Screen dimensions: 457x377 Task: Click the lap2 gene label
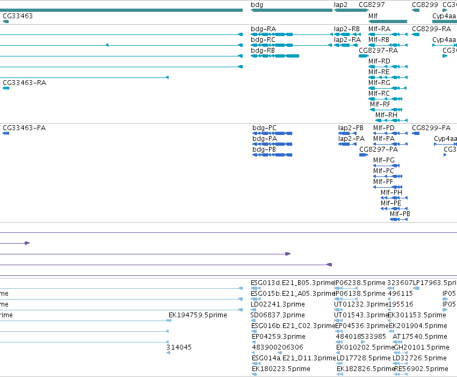(x=340, y=5)
